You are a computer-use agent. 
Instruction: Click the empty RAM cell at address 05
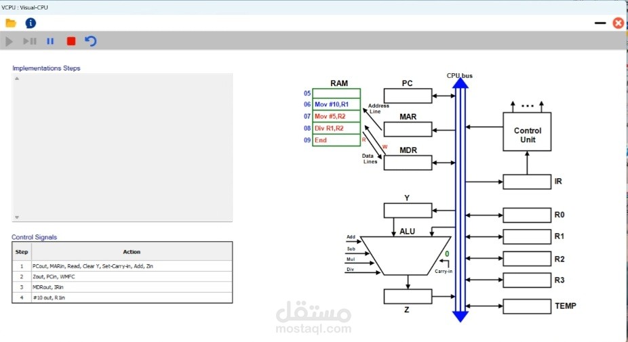[x=336, y=93]
